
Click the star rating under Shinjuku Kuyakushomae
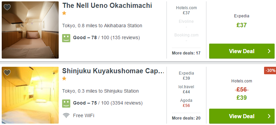point(64,78)
